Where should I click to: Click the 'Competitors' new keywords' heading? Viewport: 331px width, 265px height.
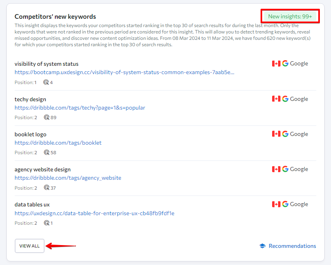coord(55,16)
